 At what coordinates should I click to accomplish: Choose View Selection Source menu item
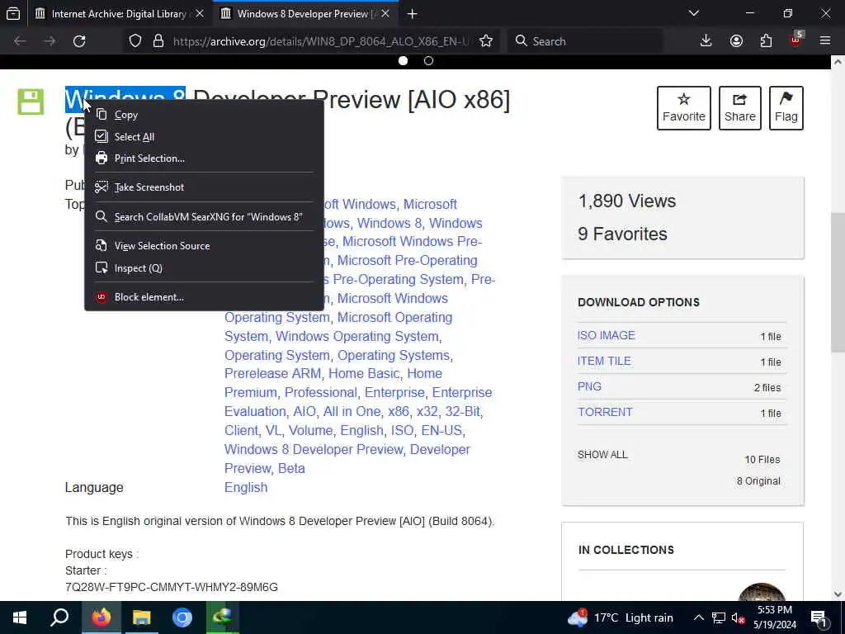point(205,246)
